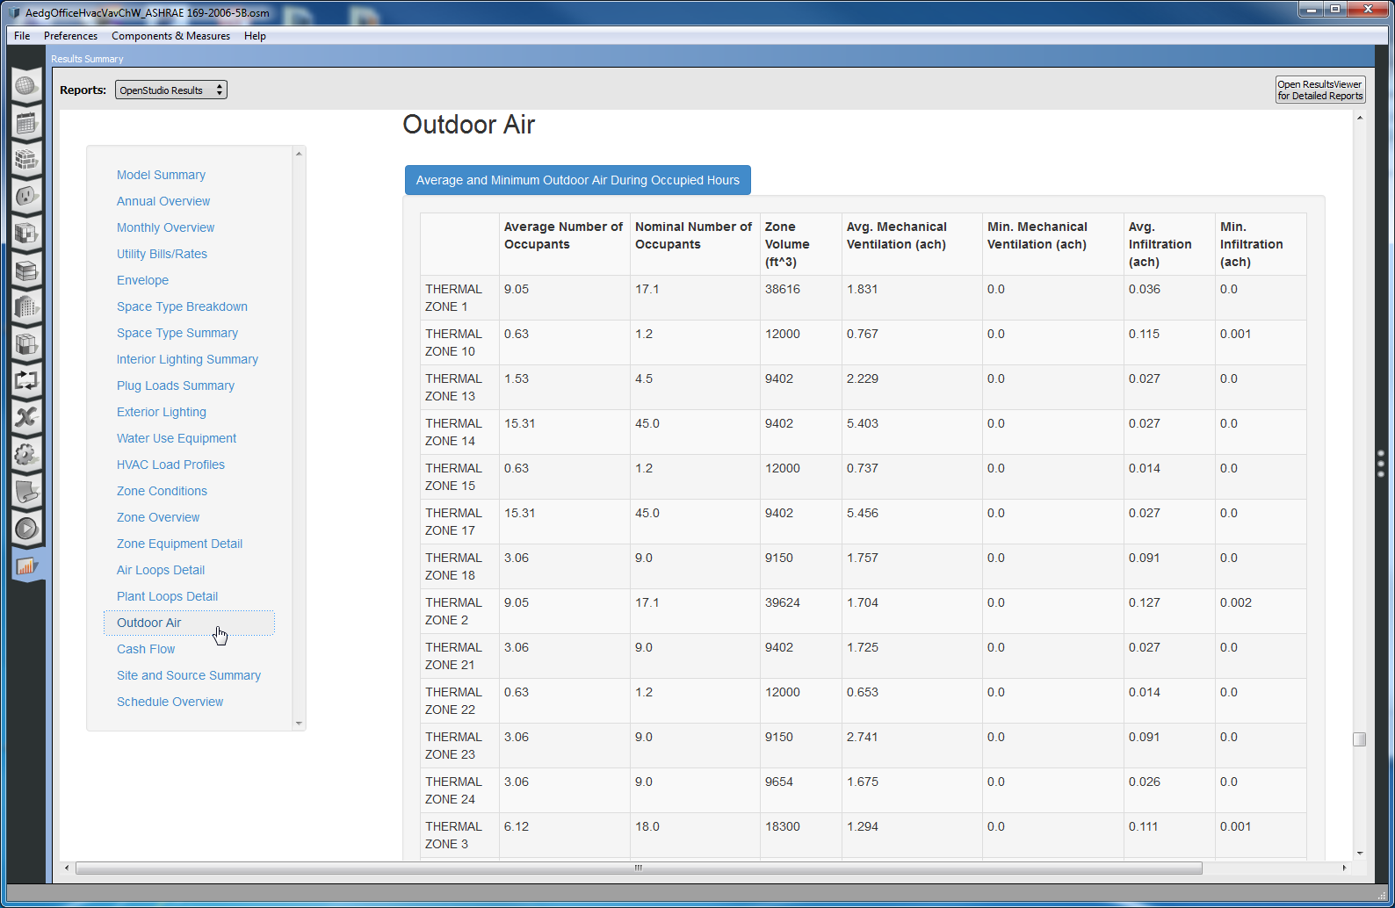The image size is (1395, 908).
Task: Open the File menu
Action: [x=22, y=36]
